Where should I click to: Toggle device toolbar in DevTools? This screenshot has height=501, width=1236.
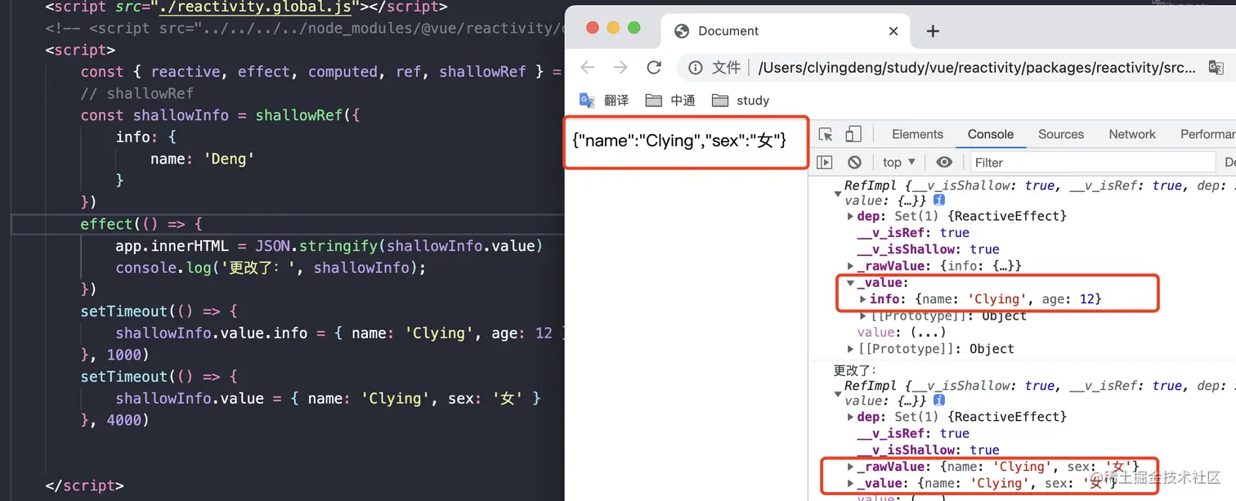[x=853, y=135]
